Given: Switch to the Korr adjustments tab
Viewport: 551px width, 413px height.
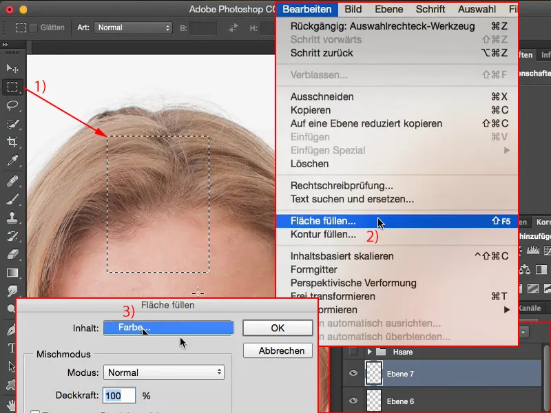Looking at the screenshot, I should (543, 222).
